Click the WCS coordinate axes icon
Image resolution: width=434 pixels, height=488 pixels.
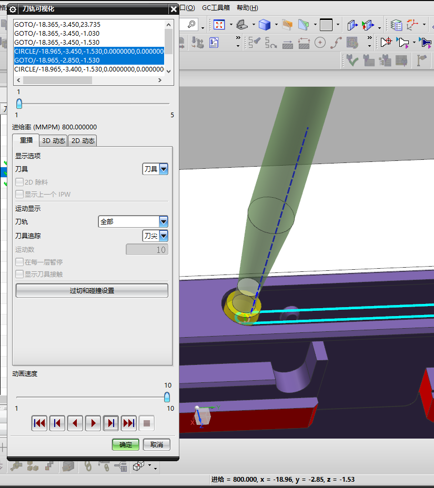(x=412, y=25)
